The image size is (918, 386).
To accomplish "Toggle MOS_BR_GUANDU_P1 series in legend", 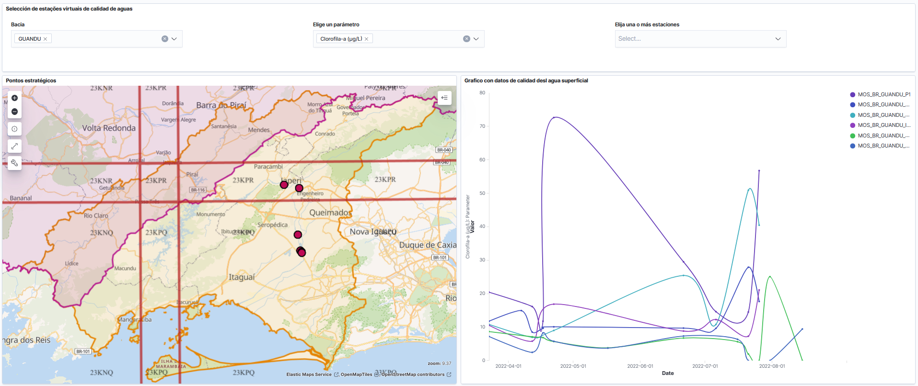I will coord(883,95).
